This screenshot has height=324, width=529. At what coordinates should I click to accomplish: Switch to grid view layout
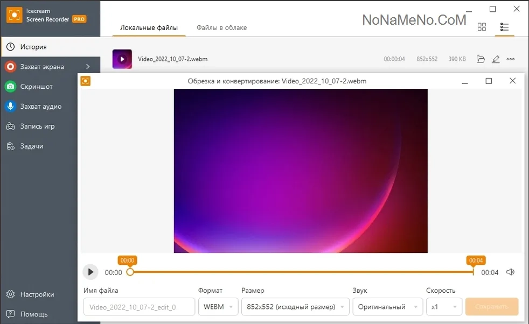click(482, 27)
